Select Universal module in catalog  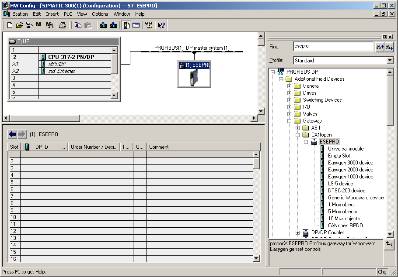pyautogui.click(x=346, y=149)
